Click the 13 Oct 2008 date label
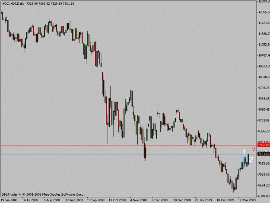This screenshot has width=270, height=203. pos(117,200)
